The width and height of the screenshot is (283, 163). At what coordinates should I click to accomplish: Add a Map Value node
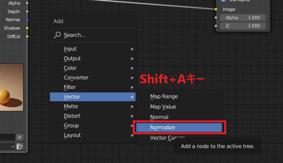[x=179, y=107]
